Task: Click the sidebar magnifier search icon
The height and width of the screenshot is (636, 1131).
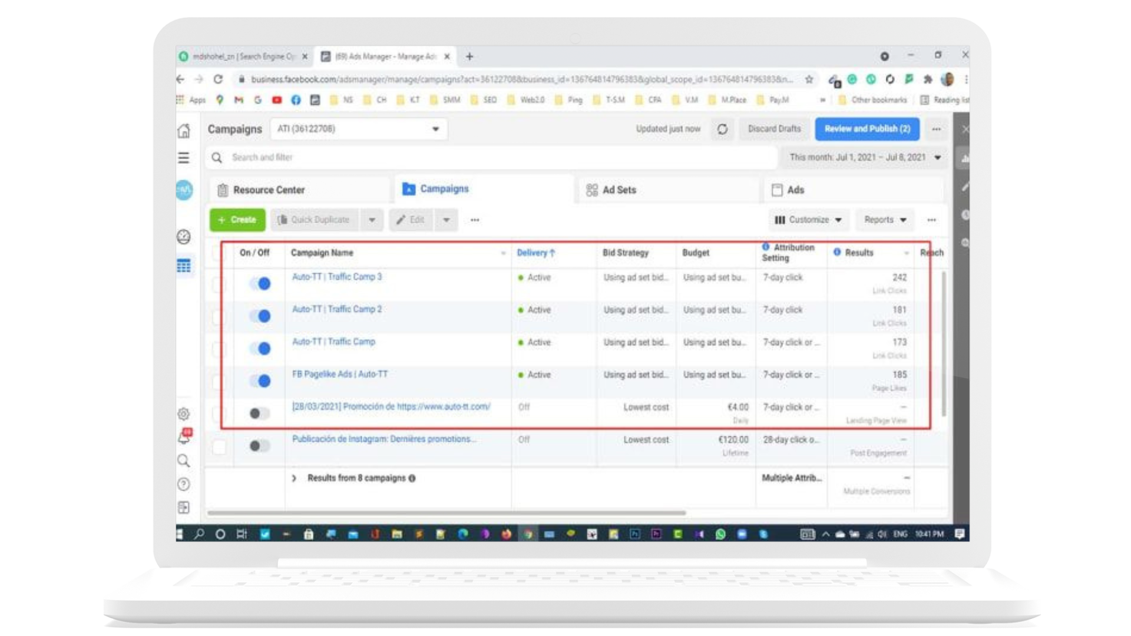Action: pyautogui.click(x=184, y=461)
